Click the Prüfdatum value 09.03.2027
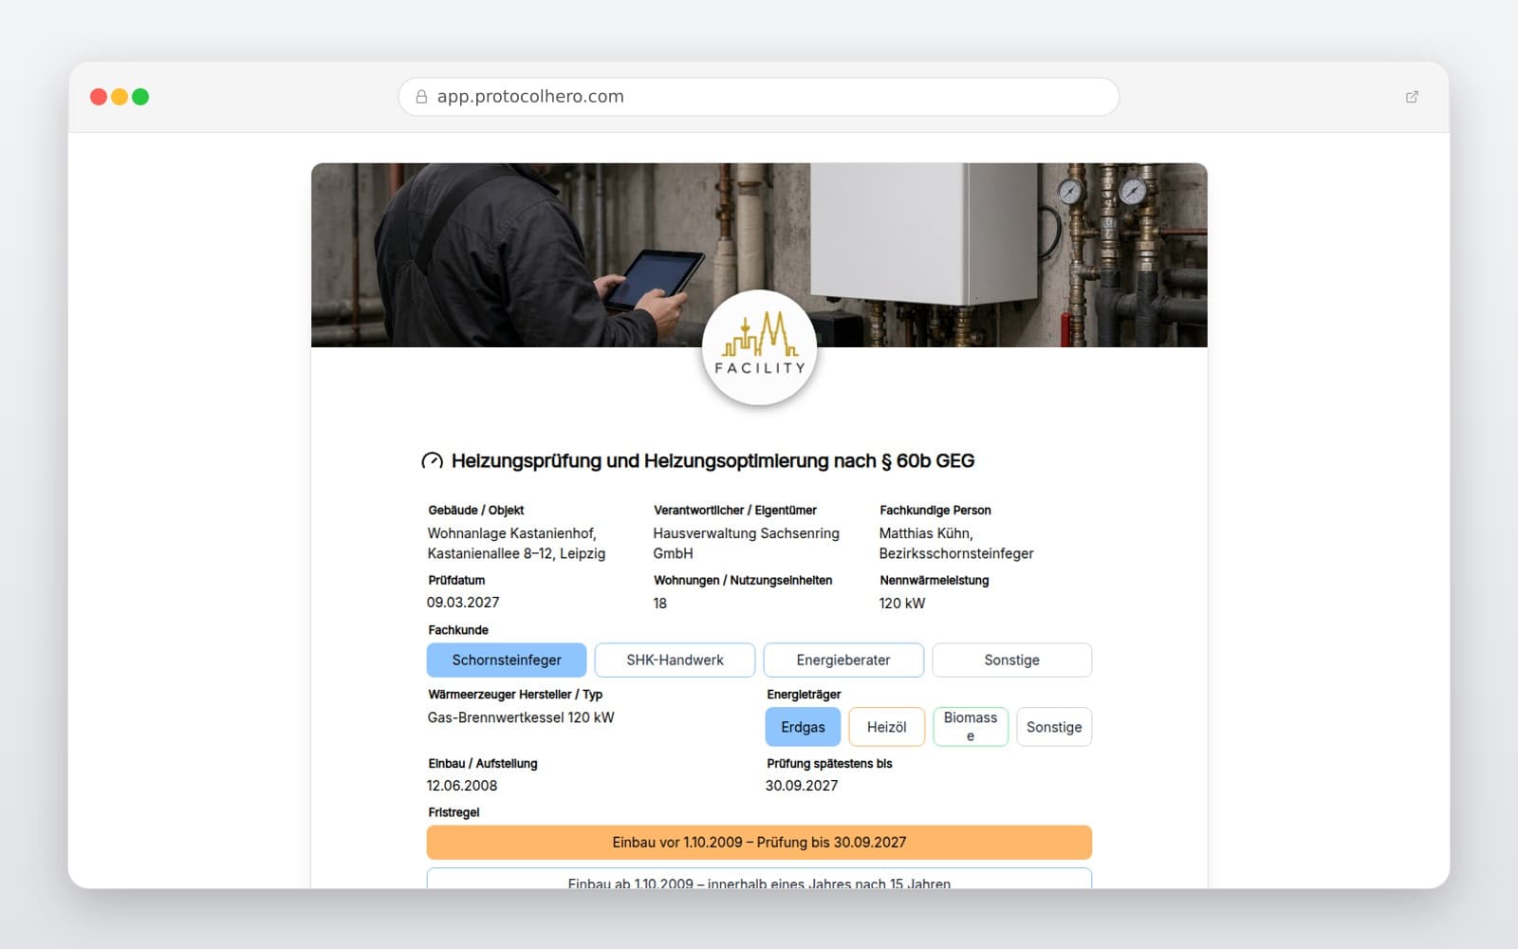 click(463, 603)
